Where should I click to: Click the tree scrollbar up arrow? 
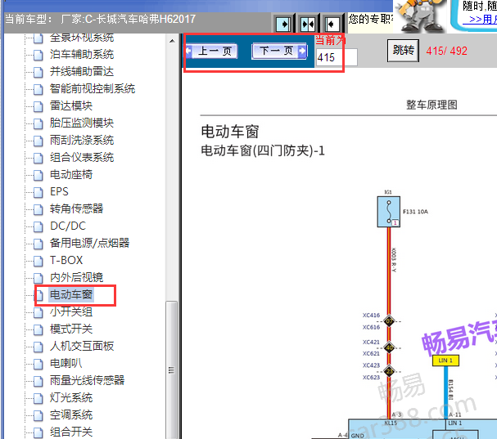(x=172, y=41)
